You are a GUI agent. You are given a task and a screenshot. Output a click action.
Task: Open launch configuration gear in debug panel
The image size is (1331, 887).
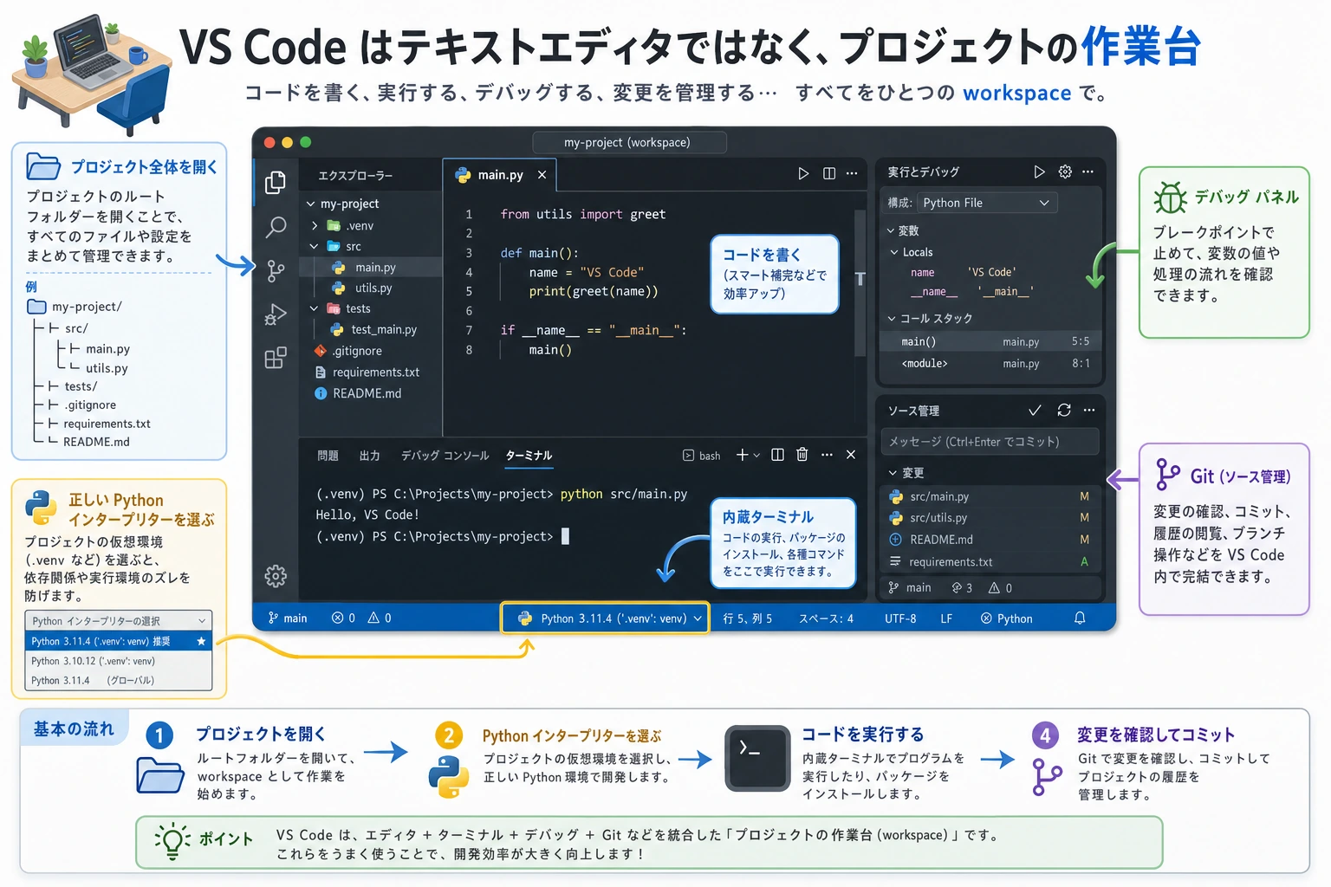tap(1065, 172)
